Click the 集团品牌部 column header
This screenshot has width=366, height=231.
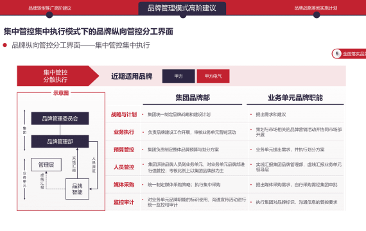[x=193, y=98]
